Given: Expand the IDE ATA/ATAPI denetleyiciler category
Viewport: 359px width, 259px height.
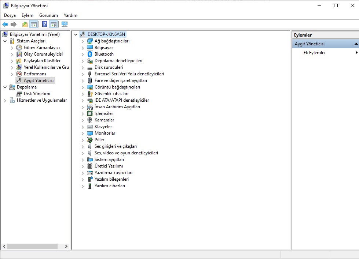Looking at the screenshot, I should (x=83, y=101).
